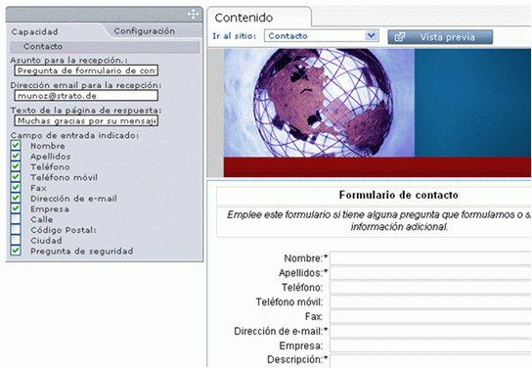The height and width of the screenshot is (368, 532).
Task: Switch to the Capacidad tab
Action: pos(34,32)
